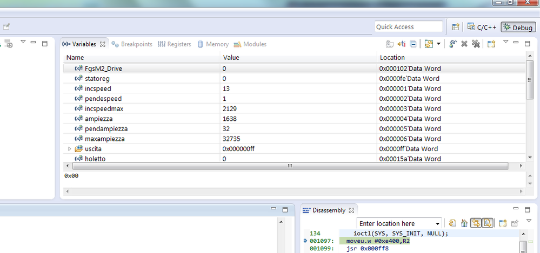540x253 pixels.
Task: Minimize the Disassembly view
Action: (516, 208)
